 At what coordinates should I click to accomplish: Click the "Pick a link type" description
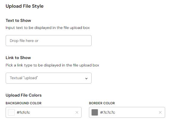(52, 65)
